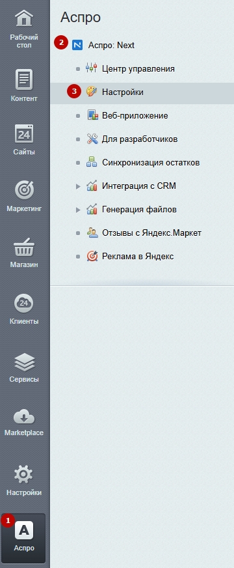Click the Синхронизация остатков blocks icon
The height and width of the screenshot is (568, 234).
tap(92, 163)
